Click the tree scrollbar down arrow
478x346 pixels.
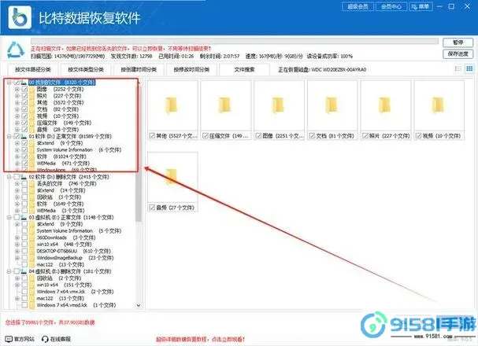(x=139, y=305)
